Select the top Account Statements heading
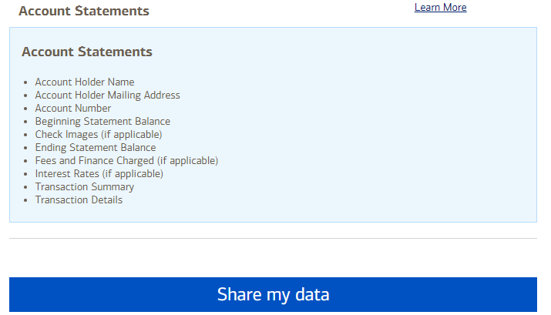This screenshot has width=551, height=315. [x=84, y=11]
